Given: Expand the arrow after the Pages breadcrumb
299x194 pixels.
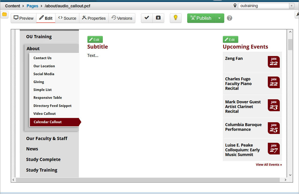Looking at the screenshot, I should [41, 6].
